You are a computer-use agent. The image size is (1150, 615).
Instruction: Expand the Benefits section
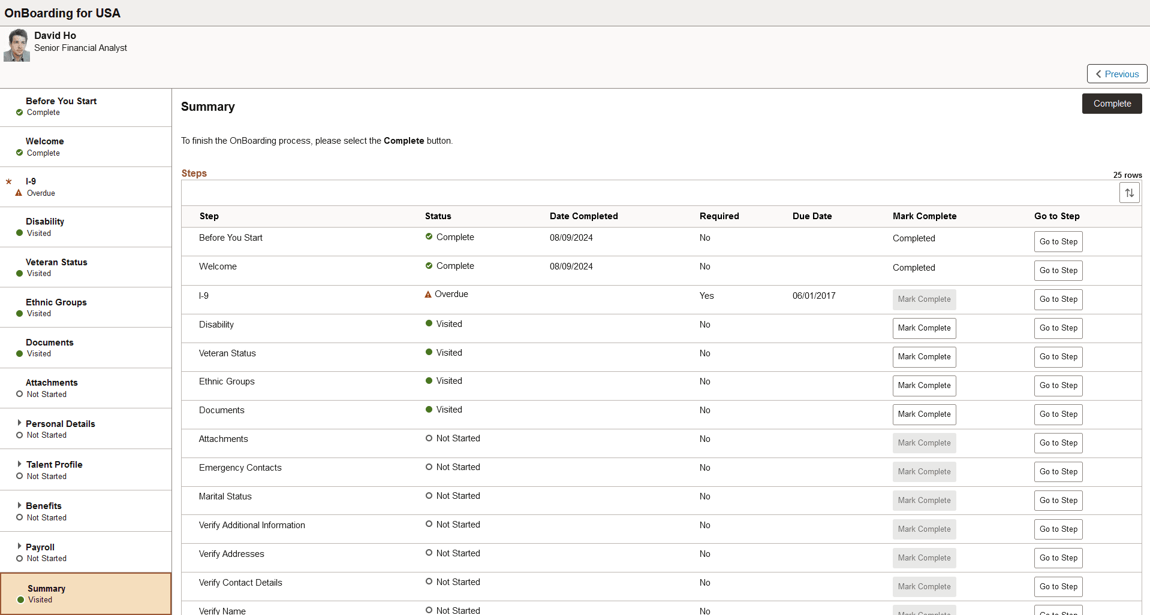(20, 505)
